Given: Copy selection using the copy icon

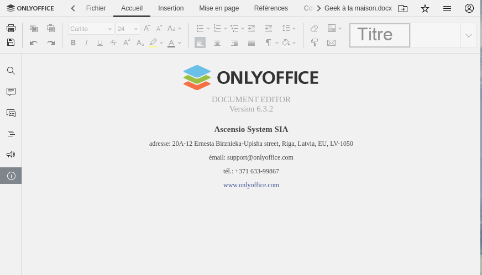Looking at the screenshot, I should 34,28.
